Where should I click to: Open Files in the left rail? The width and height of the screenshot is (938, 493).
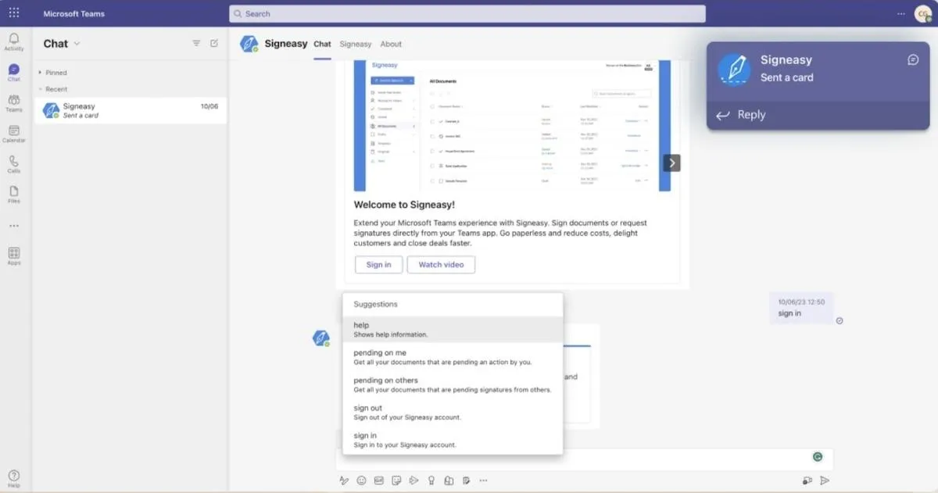click(14, 195)
